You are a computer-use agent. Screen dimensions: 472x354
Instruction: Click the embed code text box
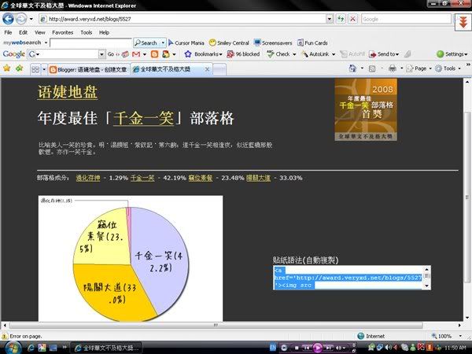348,278
